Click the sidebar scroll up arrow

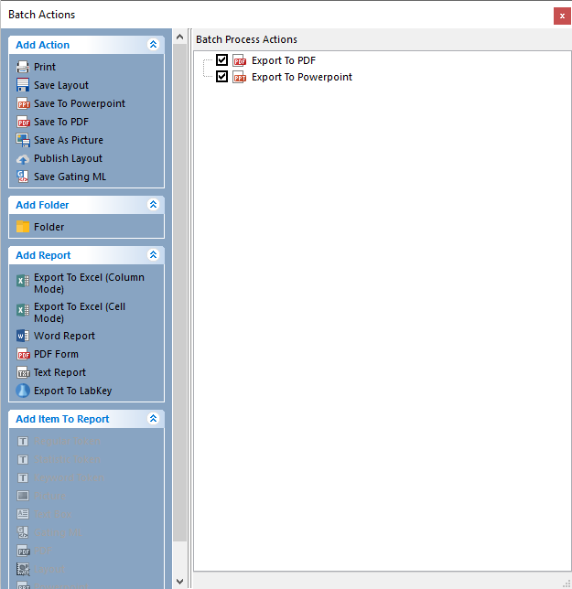point(179,37)
